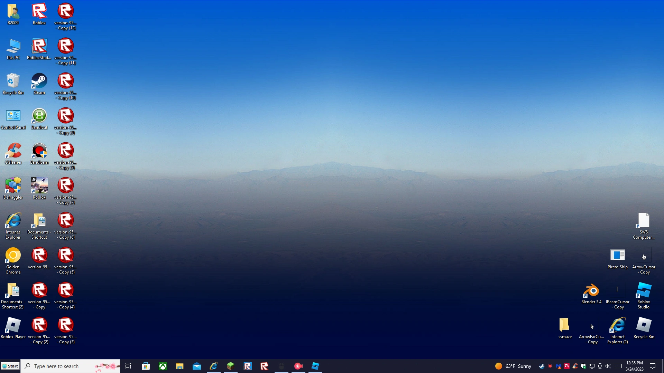Select the Golden Chrome shortcut
The height and width of the screenshot is (373, 664).
pyautogui.click(x=13, y=258)
